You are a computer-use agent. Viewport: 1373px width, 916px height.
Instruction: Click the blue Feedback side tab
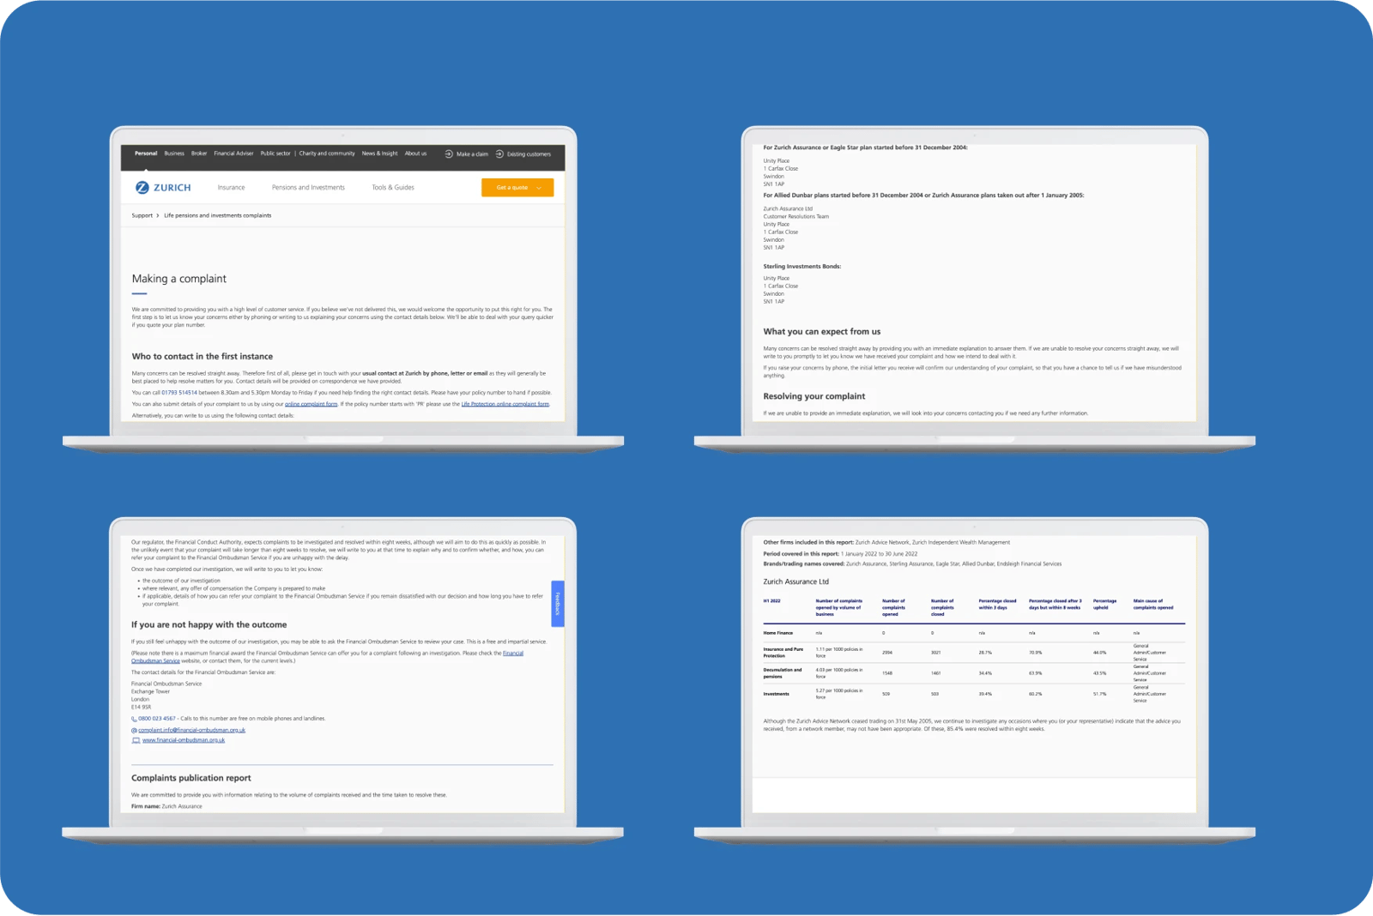click(558, 604)
